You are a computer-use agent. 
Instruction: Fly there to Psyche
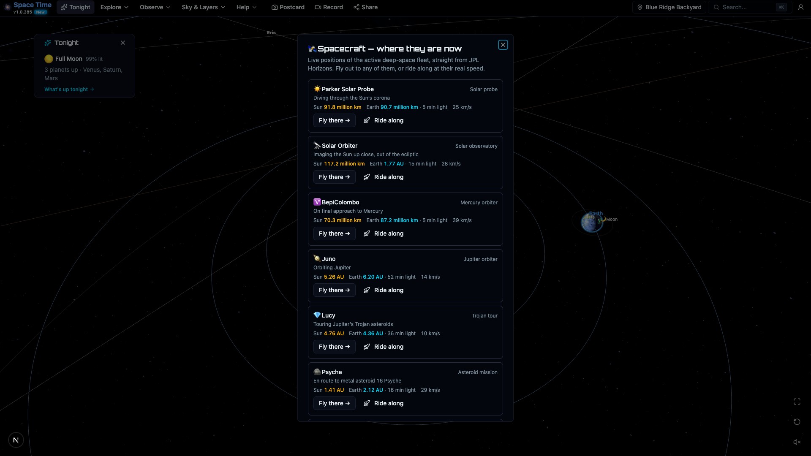(x=334, y=403)
